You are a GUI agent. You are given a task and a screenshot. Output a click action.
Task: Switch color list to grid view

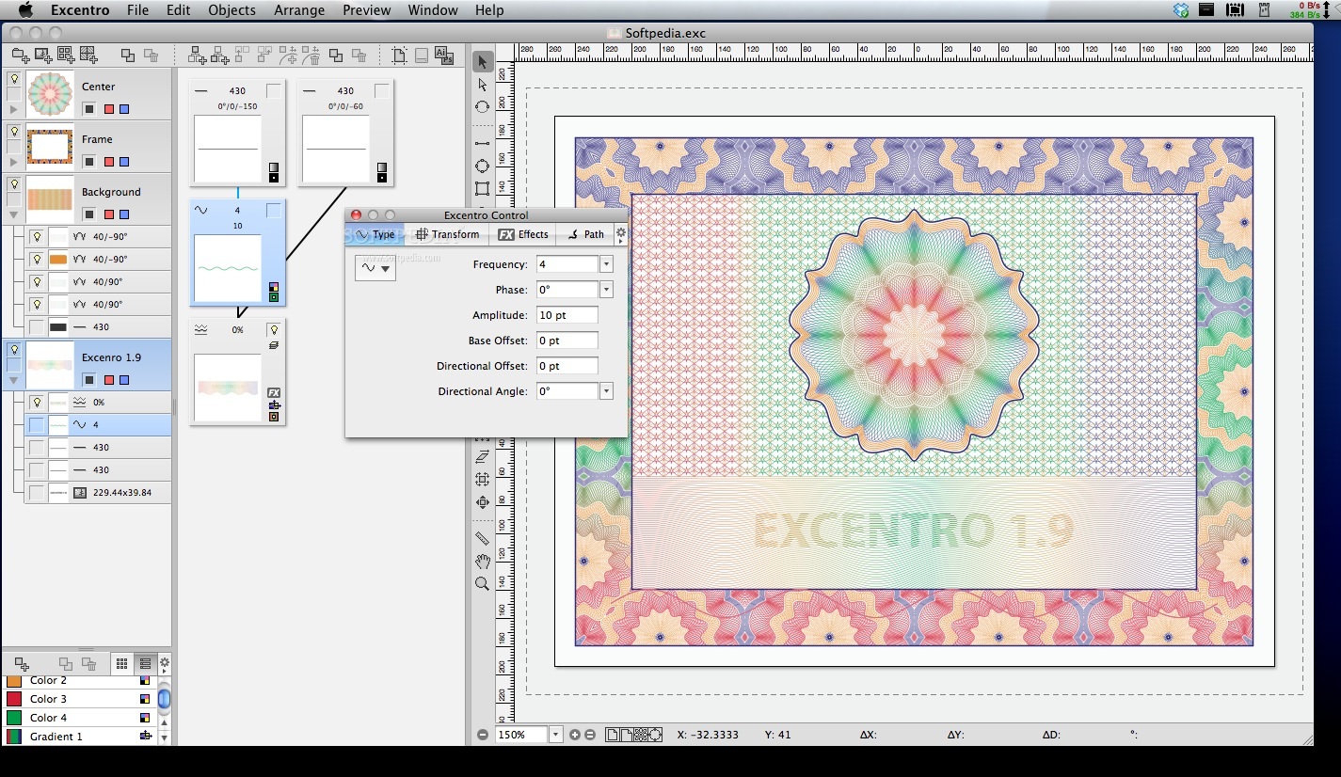tap(121, 664)
